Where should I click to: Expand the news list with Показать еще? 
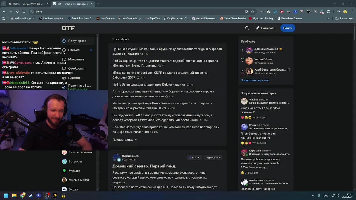pyautogui.click(x=125, y=140)
